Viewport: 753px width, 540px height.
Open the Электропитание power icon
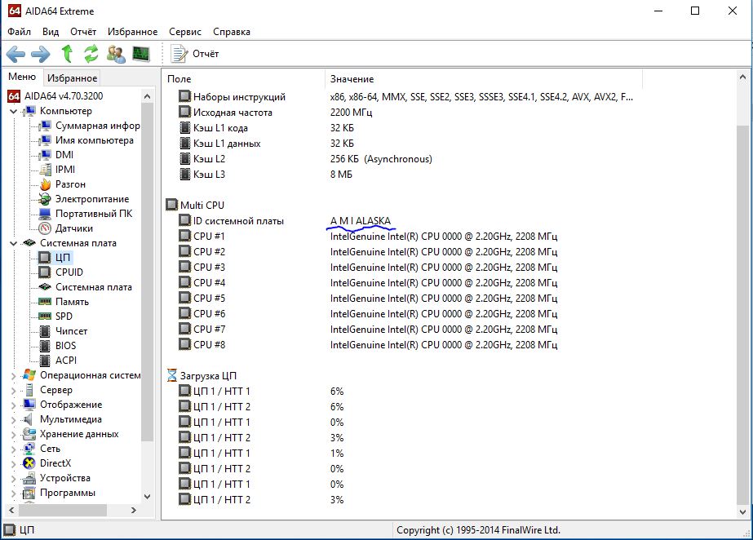click(x=45, y=199)
